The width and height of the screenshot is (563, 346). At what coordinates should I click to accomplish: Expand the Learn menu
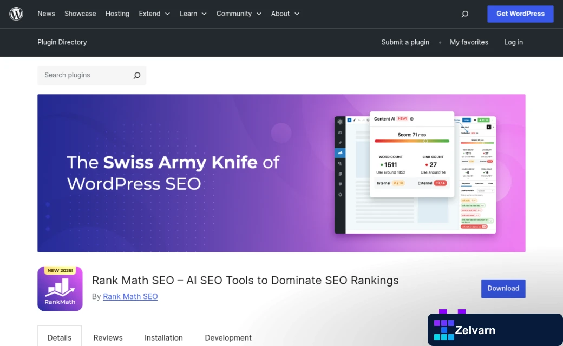click(x=193, y=14)
